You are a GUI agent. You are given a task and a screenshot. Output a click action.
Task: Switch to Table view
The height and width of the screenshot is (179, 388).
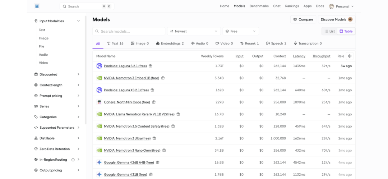[346, 31]
